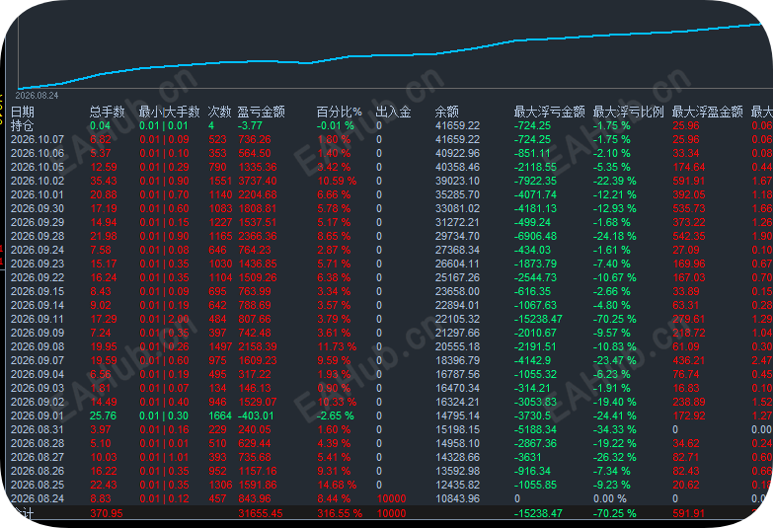Select the 2026.09.08 date row

[38, 346]
